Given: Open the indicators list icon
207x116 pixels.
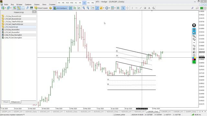Looking at the screenshot, I should click(x=101, y=8).
